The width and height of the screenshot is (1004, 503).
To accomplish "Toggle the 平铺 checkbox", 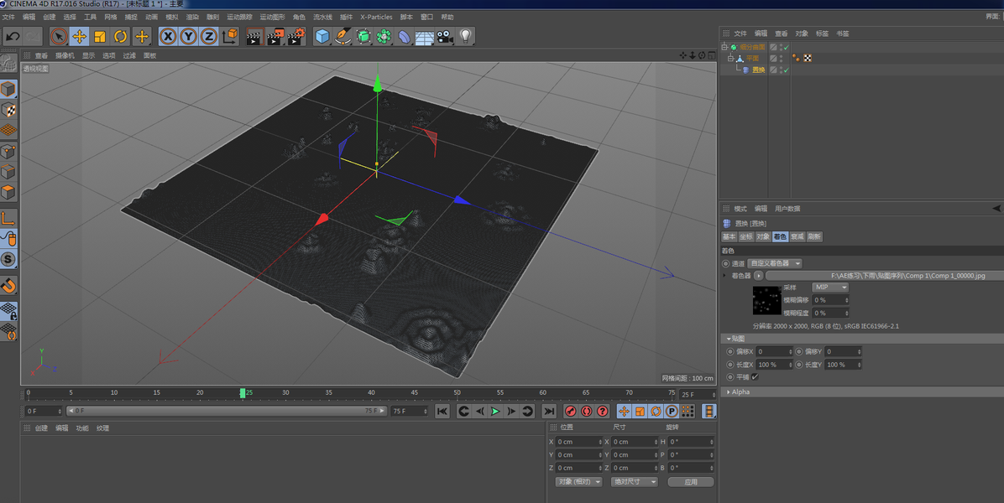I will tap(756, 377).
